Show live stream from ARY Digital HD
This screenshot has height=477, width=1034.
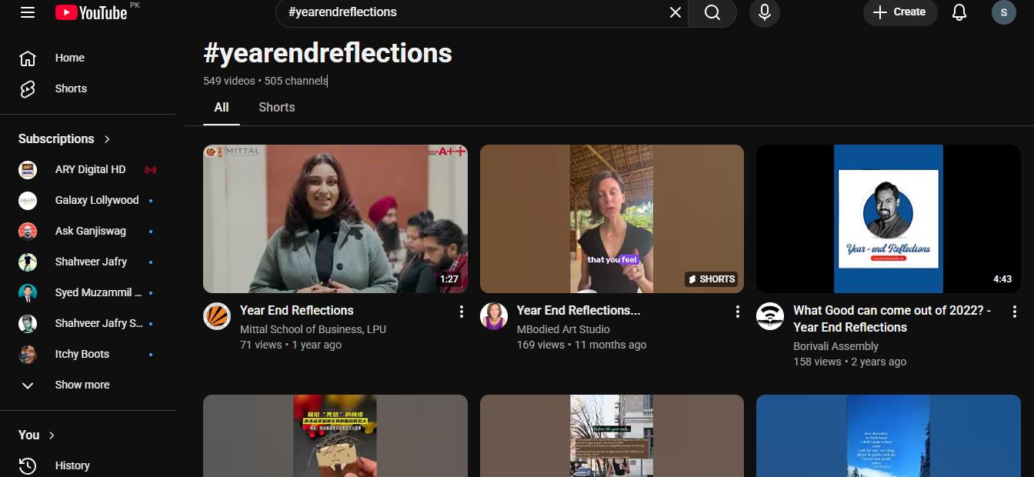151,169
